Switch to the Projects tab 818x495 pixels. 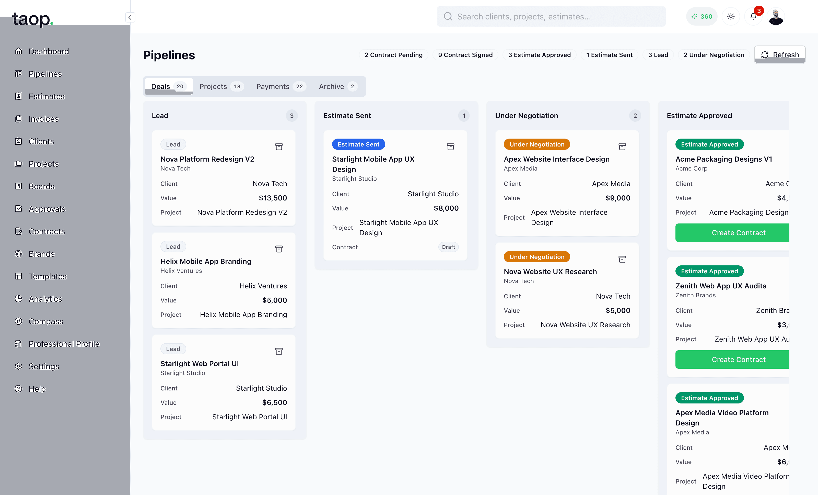(221, 86)
